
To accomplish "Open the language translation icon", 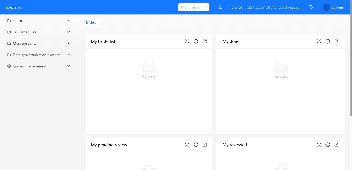I will coord(311,7).
